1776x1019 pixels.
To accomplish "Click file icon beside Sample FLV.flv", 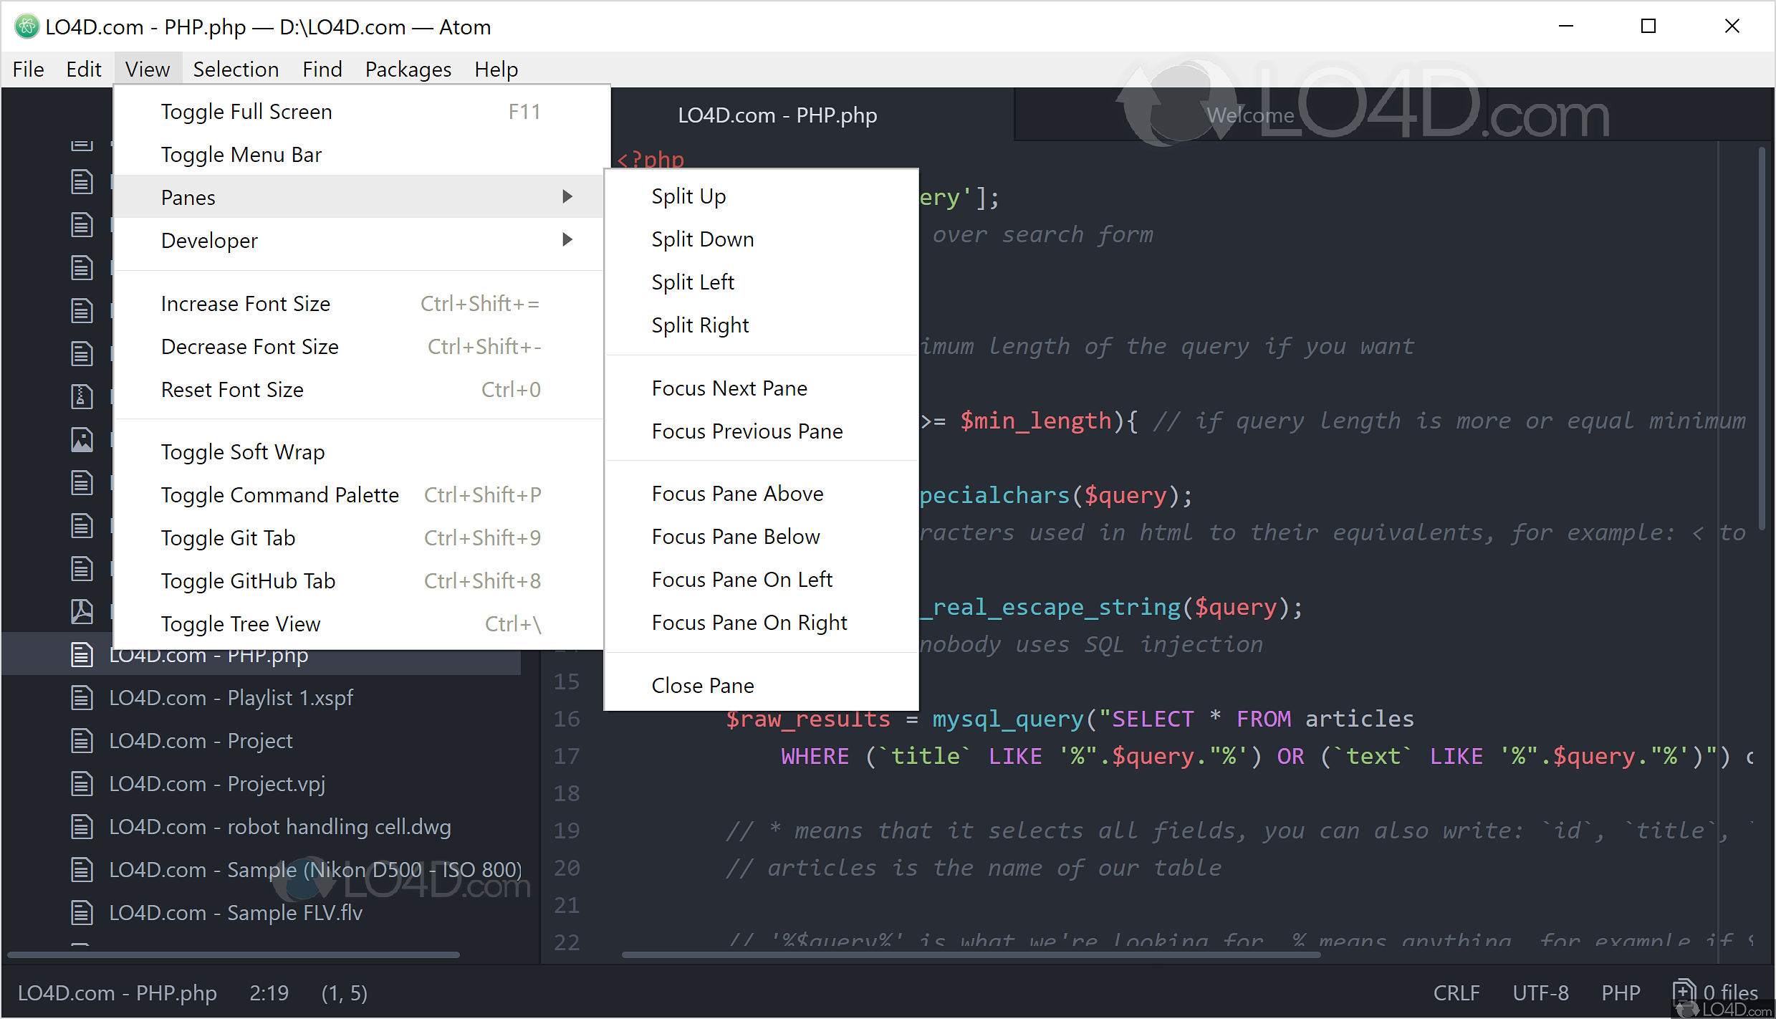I will coord(82,912).
